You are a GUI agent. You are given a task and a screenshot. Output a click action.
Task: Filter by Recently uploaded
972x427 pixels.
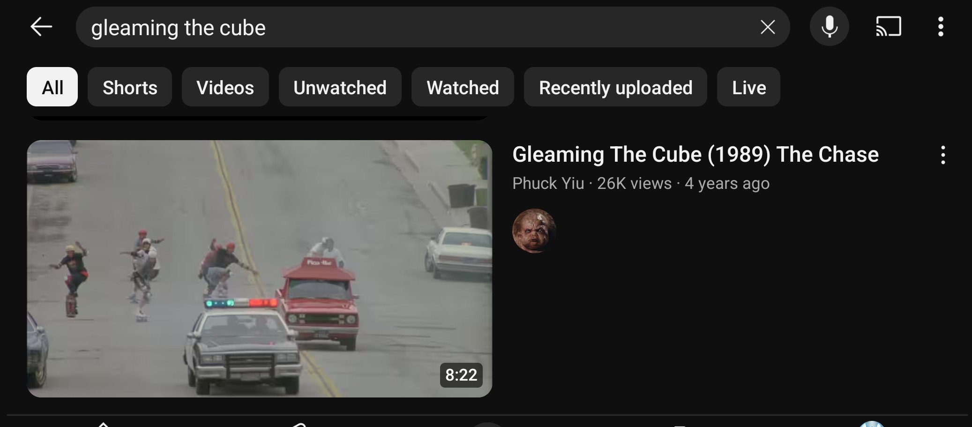pos(615,87)
